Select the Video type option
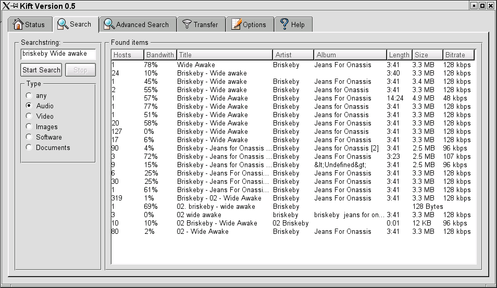This screenshot has width=497, height=288. (x=29, y=117)
